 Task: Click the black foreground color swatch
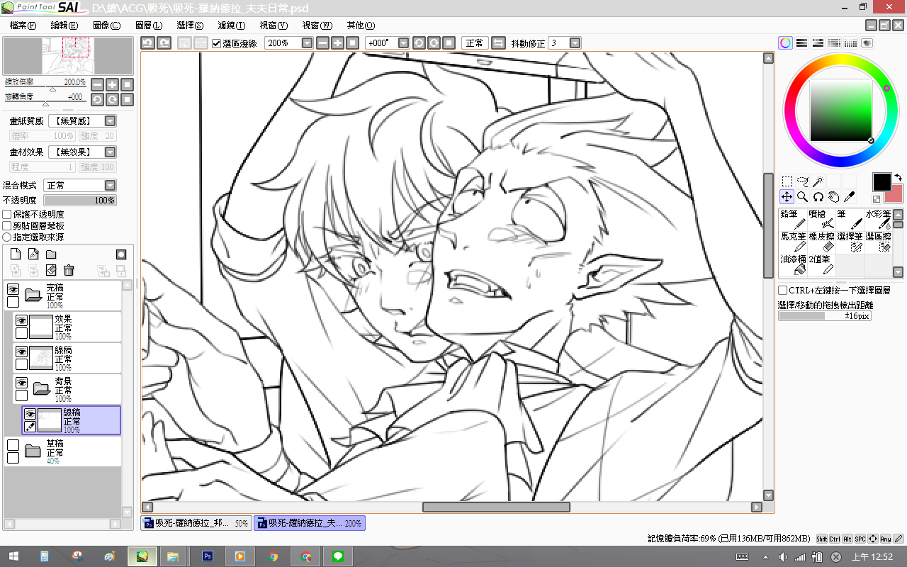point(881,181)
